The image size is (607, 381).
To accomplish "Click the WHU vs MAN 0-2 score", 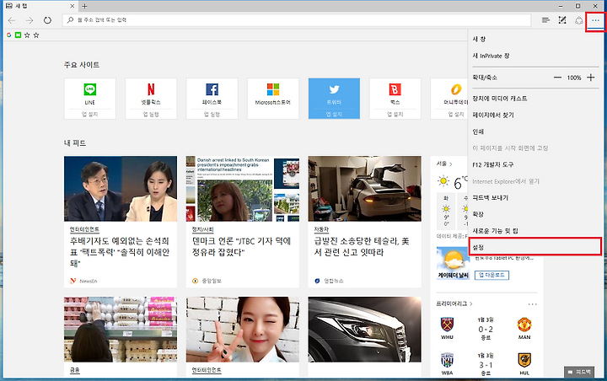I will pyautogui.click(x=486, y=329).
